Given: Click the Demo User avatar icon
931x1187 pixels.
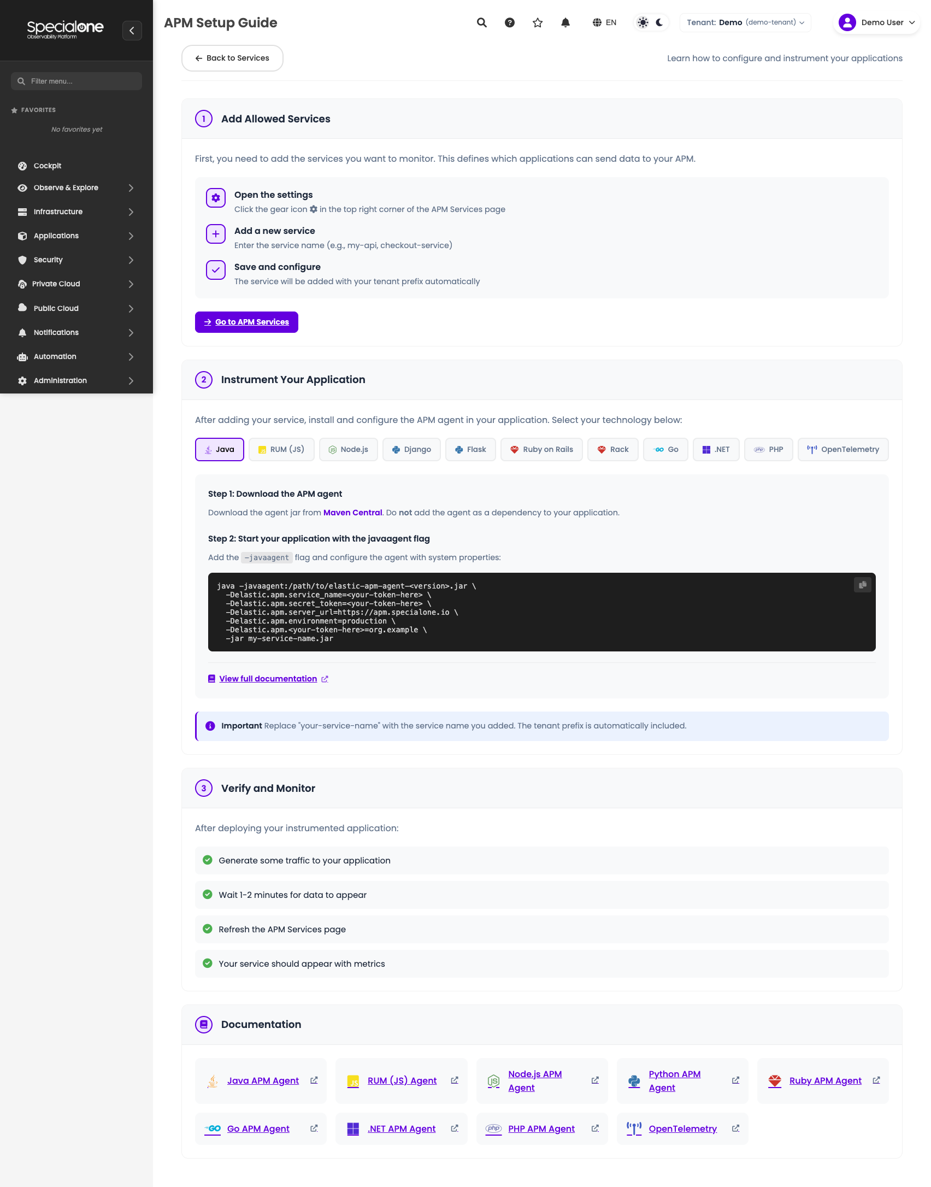Looking at the screenshot, I should tap(847, 22).
